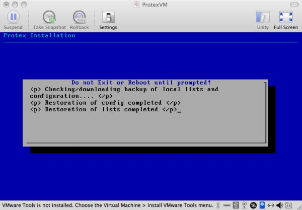Click the VMware Tools not installed message
The image size is (302, 210).
(108, 205)
